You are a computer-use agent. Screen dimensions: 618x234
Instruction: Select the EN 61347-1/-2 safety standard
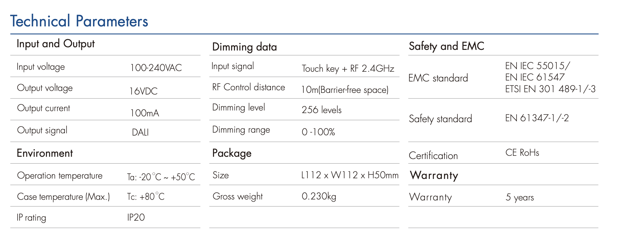537,118
